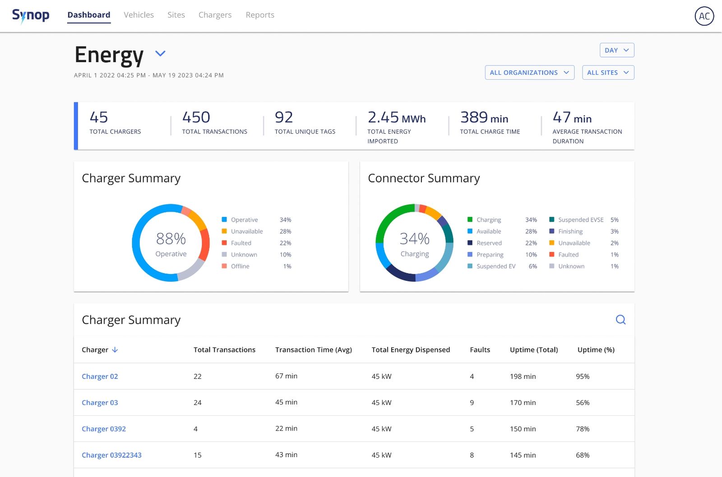Switch to the Vehicles tab
The height and width of the screenshot is (477, 722).
(139, 15)
